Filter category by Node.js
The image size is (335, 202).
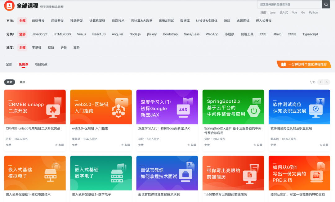point(135,34)
